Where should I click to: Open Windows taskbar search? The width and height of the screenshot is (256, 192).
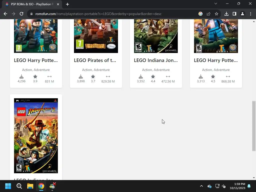[x=19, y=186]
